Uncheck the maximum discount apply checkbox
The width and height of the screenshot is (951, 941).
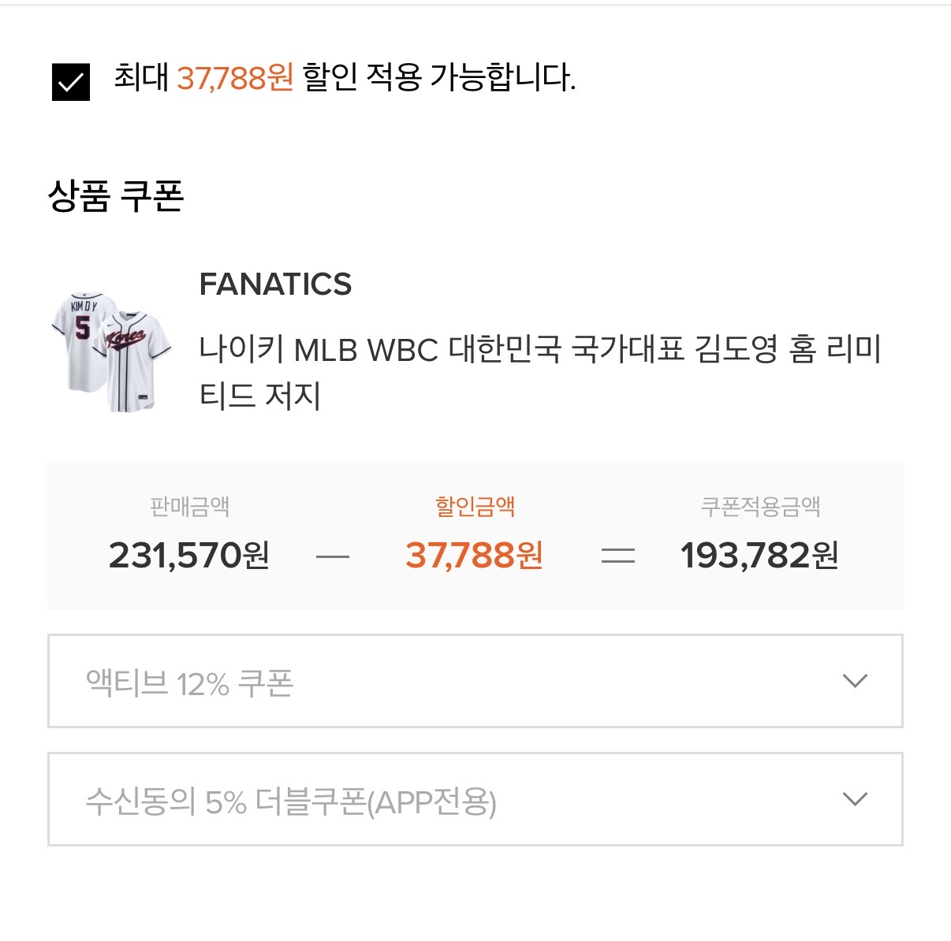71,82
